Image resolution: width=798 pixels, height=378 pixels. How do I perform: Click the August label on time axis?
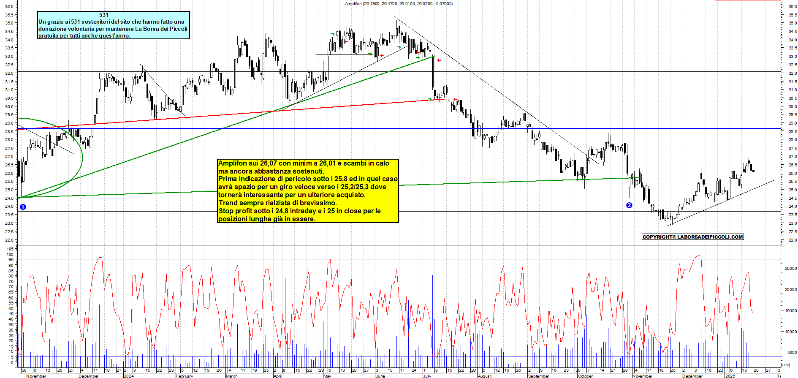click(x=485, y=376)
